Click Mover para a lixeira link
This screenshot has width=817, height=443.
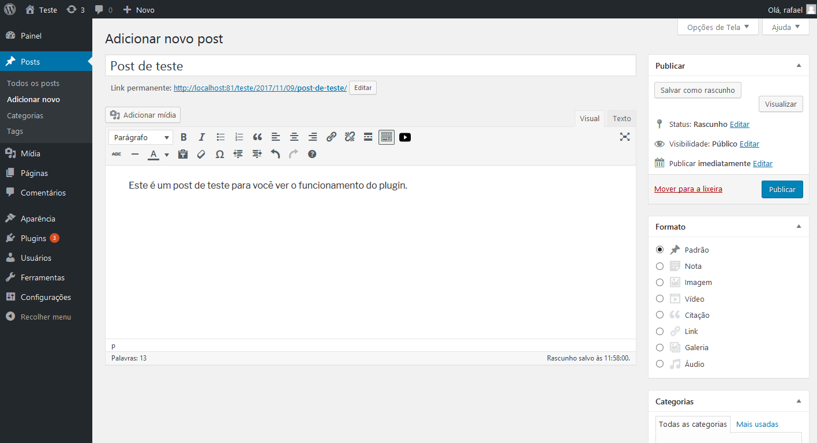pyautogui.click(x=688, y=189)
